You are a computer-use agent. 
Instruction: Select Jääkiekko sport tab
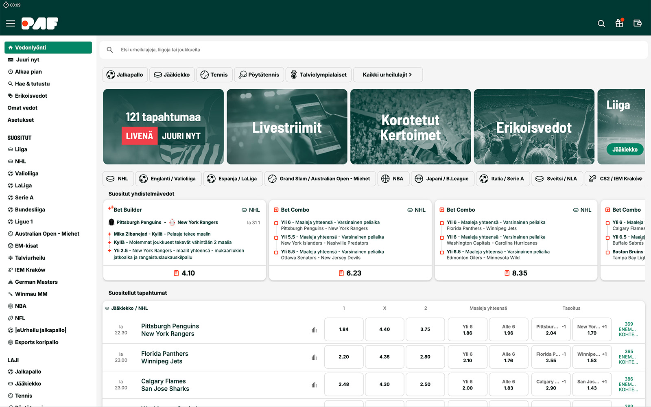[172, 75]
